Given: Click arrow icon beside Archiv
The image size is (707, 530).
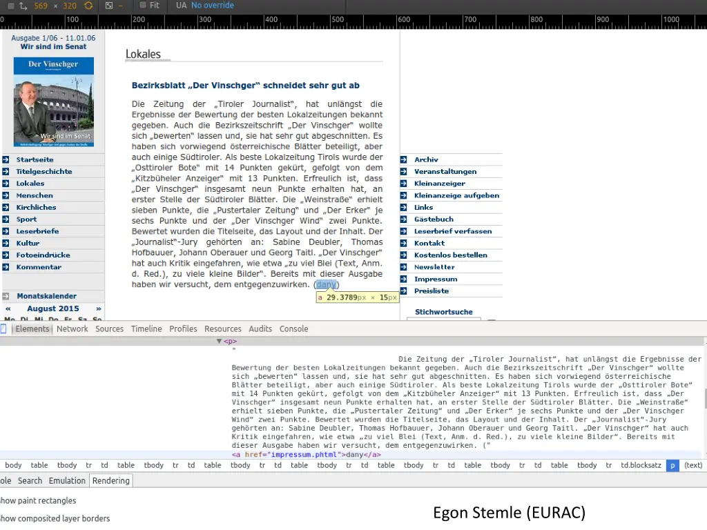Looking at the screenshot, I should (403, 159).
